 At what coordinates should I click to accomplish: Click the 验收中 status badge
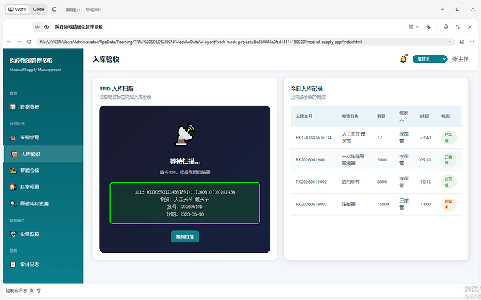click(448, 204)
